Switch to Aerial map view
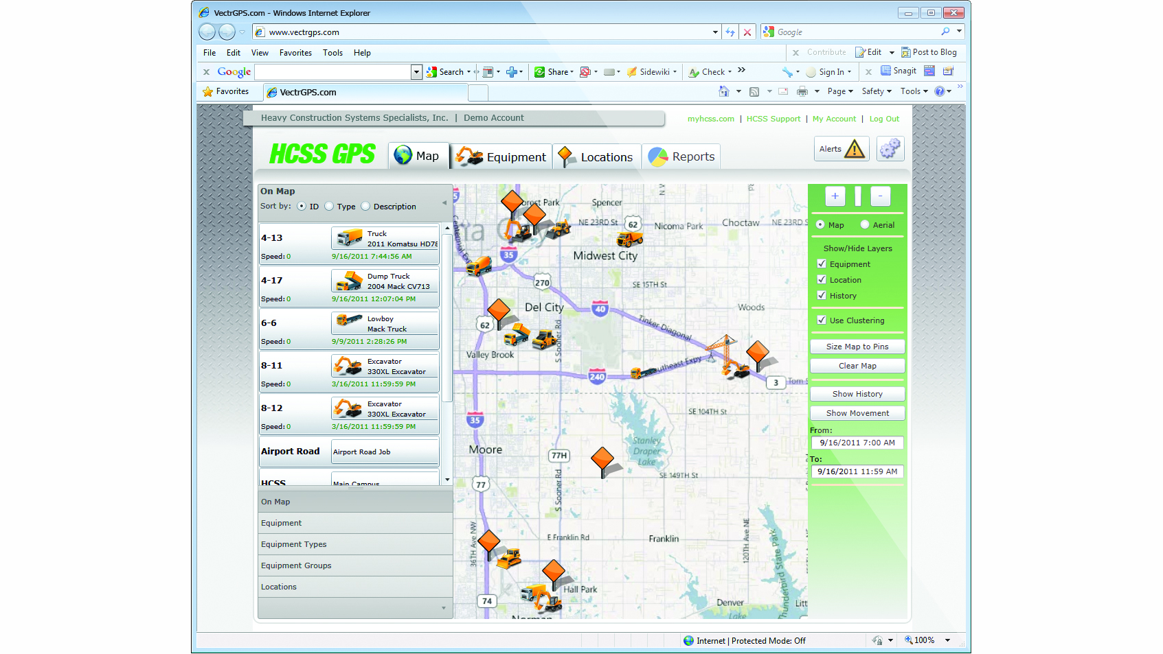Viewport: 1163px width, 654px height. (x=865, y=224)
